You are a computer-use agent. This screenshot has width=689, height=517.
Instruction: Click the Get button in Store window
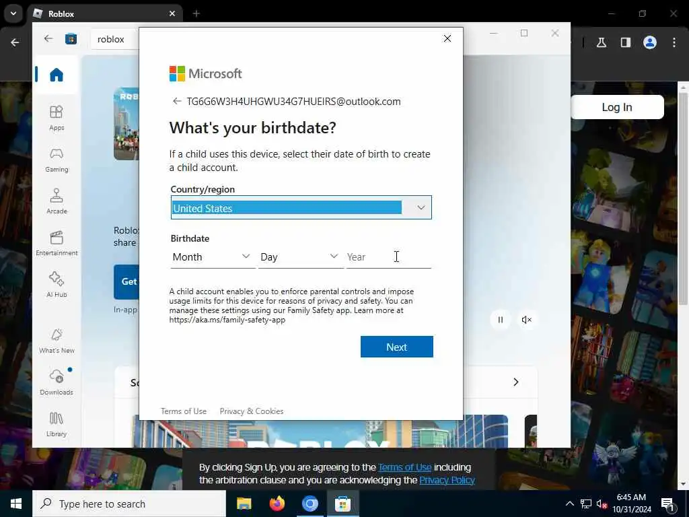click(x=127, y=282)
